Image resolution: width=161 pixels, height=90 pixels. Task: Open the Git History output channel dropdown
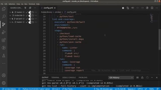point(121,77)
